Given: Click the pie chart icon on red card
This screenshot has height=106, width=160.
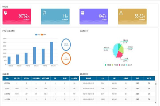Looking at the screenshot, I should tap(5, 13).
